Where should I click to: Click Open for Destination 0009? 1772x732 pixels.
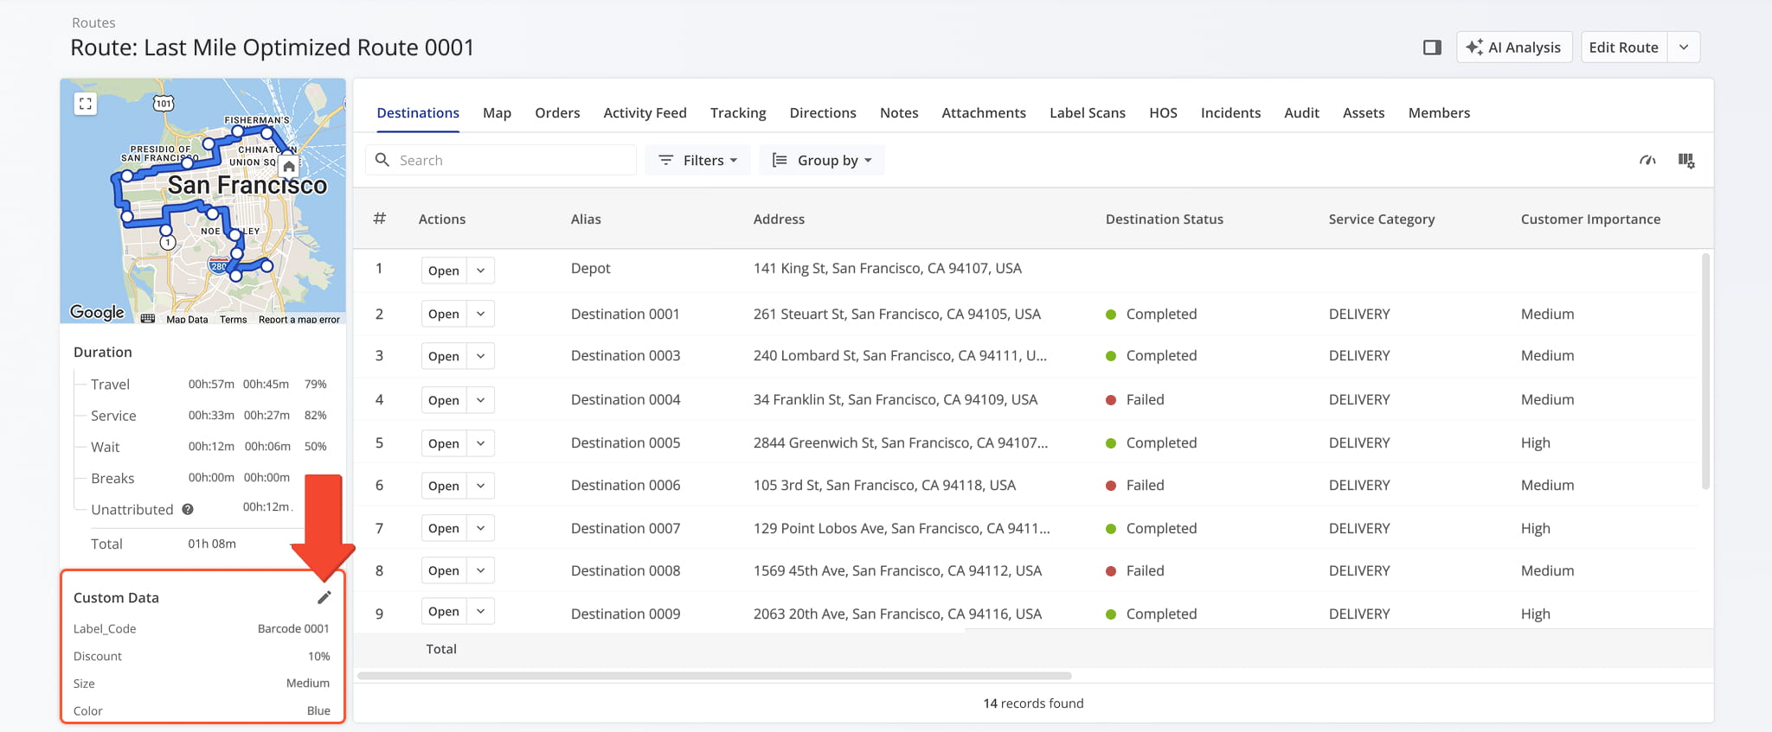click(444, 611)
